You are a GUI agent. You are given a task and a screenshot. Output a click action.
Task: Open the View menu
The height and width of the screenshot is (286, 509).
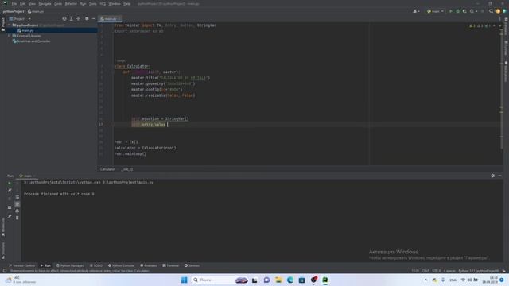32,4
